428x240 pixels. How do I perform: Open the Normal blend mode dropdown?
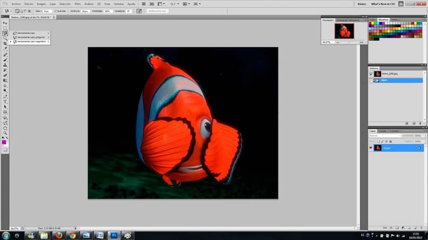click(x=385, y=136)
